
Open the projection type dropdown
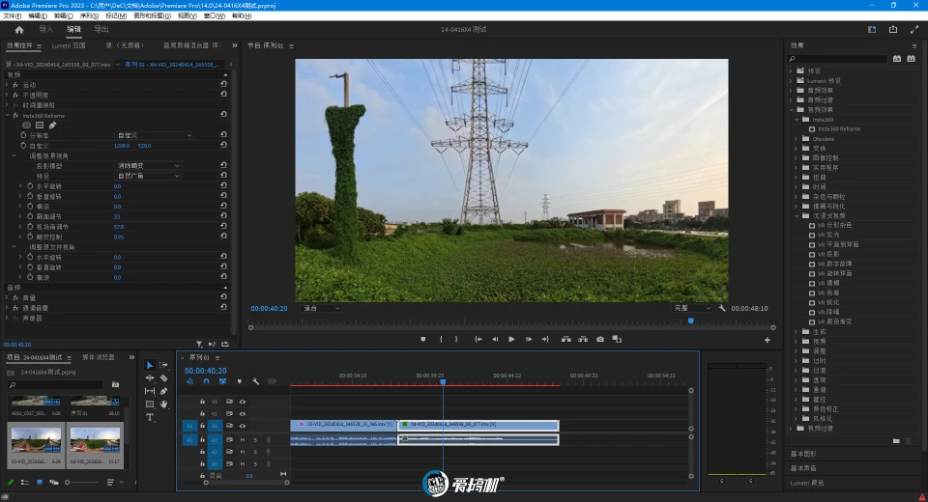coord(148,166)
